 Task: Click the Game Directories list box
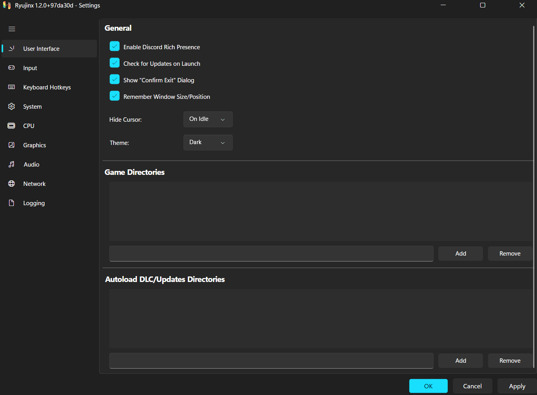321,211
